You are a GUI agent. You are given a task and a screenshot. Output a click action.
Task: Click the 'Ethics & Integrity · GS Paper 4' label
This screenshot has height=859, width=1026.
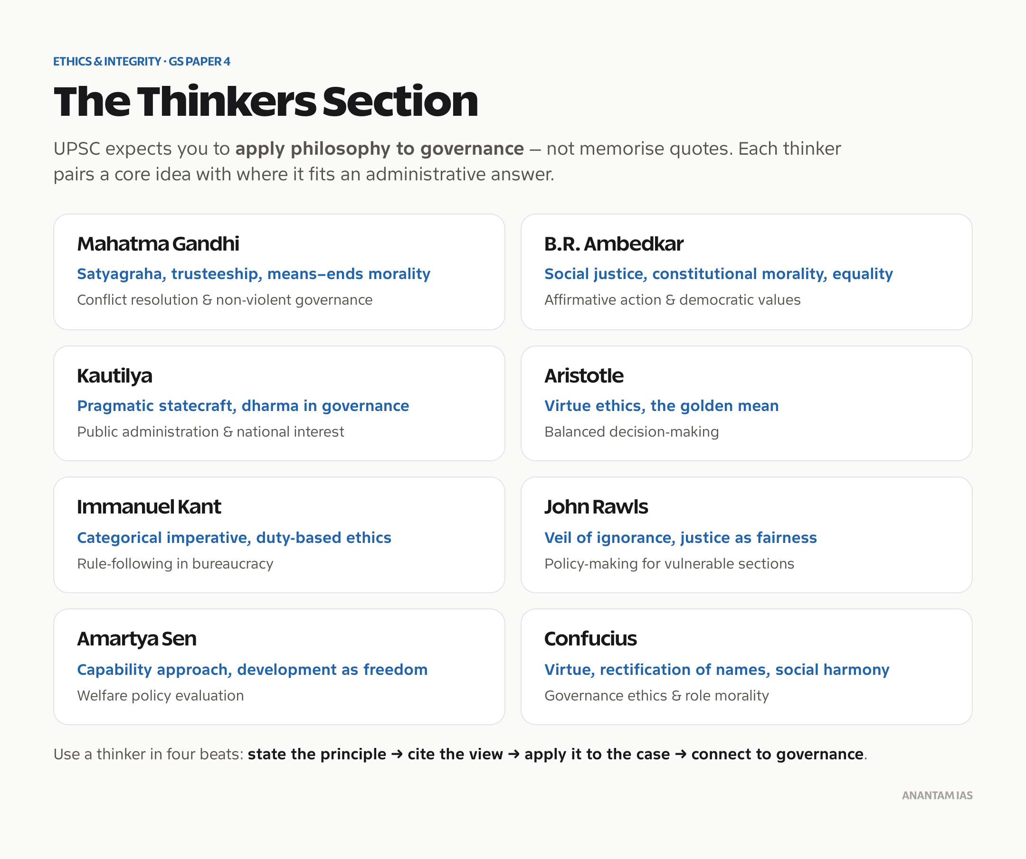pos(142,62)
